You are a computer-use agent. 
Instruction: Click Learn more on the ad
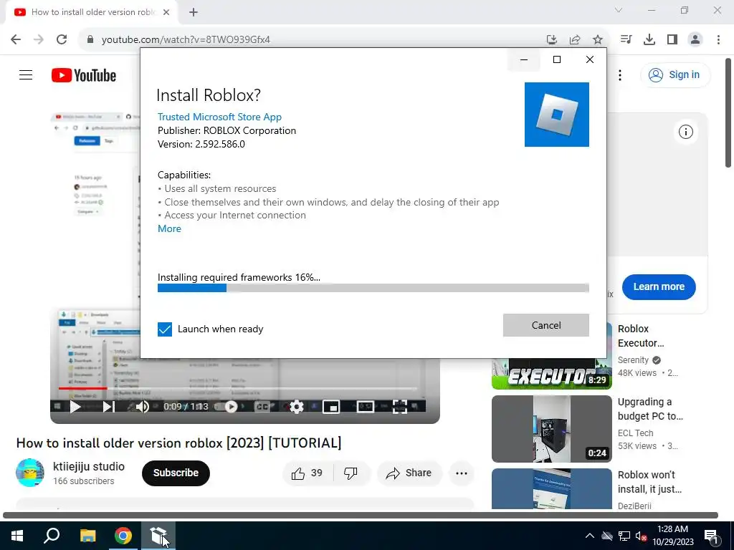(659, 286)
